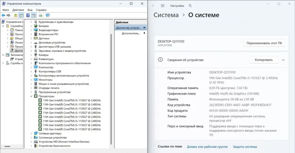Select the Системные устройства icon
Image resolution: width=295 pixels, height=153 pixels.
click(36, 138)
